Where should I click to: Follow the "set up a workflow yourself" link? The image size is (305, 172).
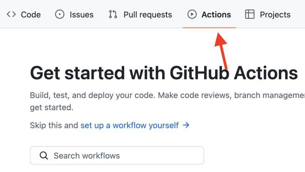[129, 125]
